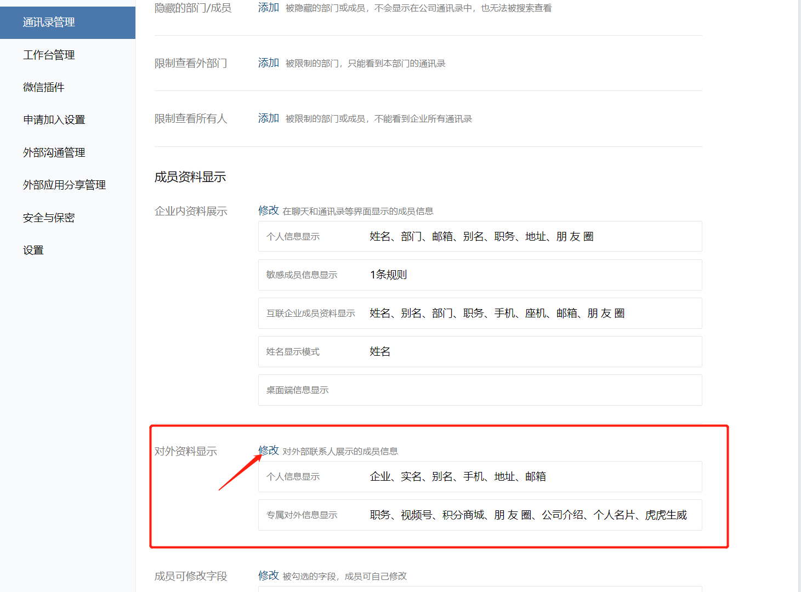Image resolution: width=801 pixels, height=592 pixels.
Task: Click 修改 for 成员可修改字段
Action: point(269,576)
